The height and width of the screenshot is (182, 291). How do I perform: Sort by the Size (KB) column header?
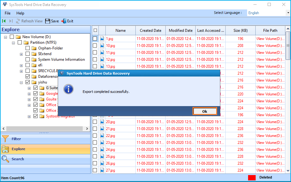point(241,31)
